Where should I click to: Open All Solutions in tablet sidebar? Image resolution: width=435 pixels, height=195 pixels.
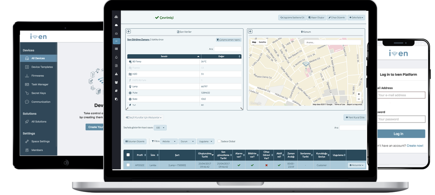[x=39, y=121]
